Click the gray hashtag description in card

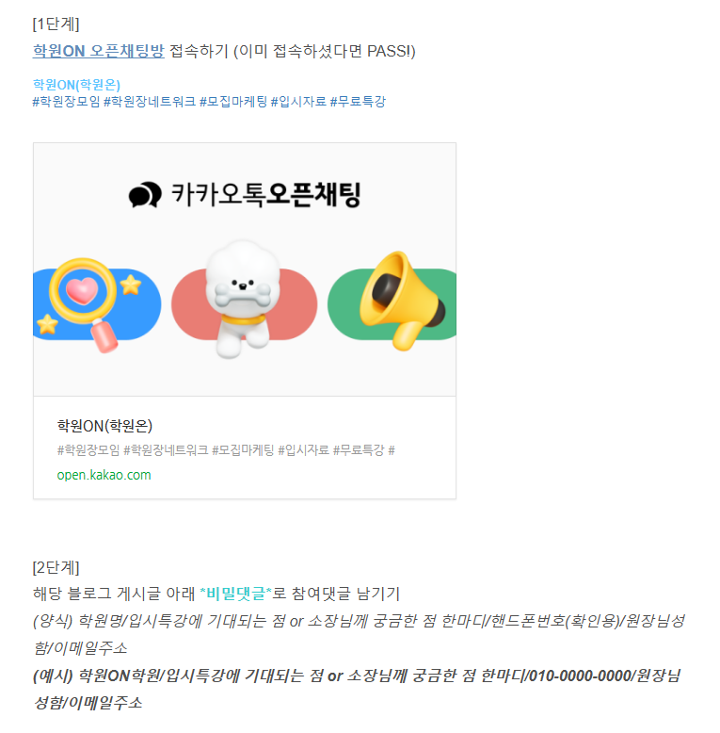click(226, 450)
